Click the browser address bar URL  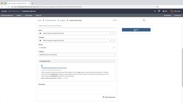[48, 7]
